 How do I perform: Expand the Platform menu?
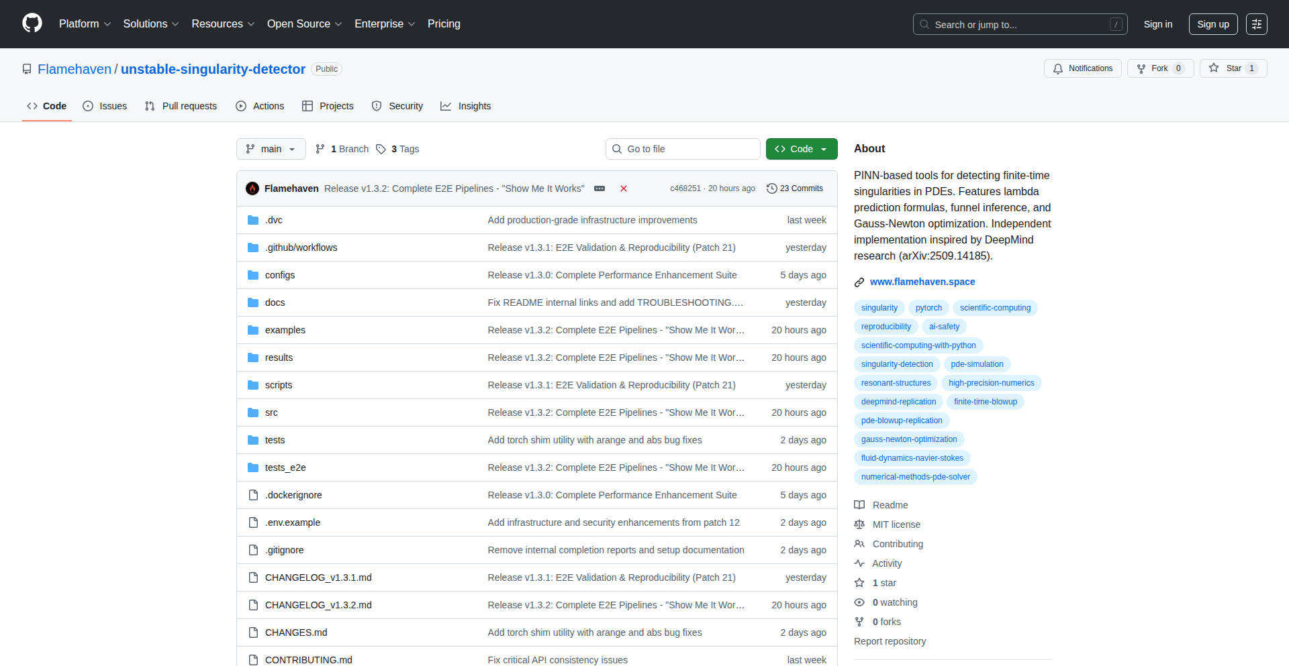(x=85, y=24)
